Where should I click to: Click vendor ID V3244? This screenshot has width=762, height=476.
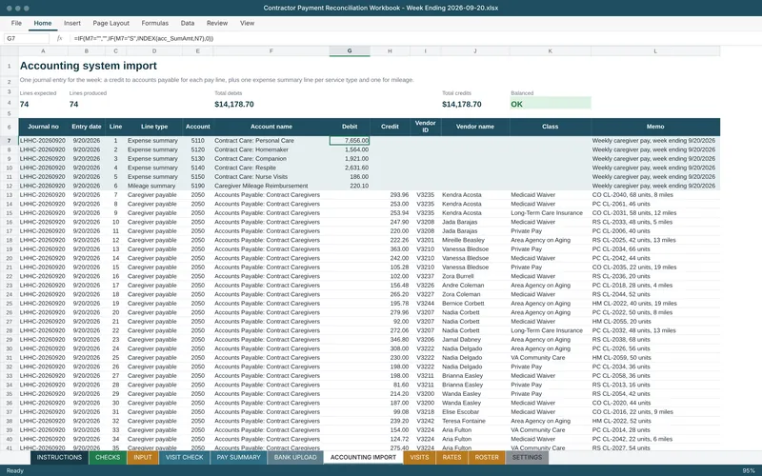pyautogui.click(x=425, y=303)
